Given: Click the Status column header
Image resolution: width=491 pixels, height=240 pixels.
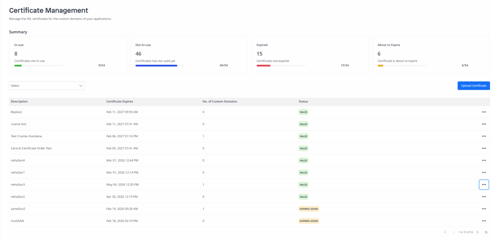Looking at the screenshot, I should (x=303, y=101).
